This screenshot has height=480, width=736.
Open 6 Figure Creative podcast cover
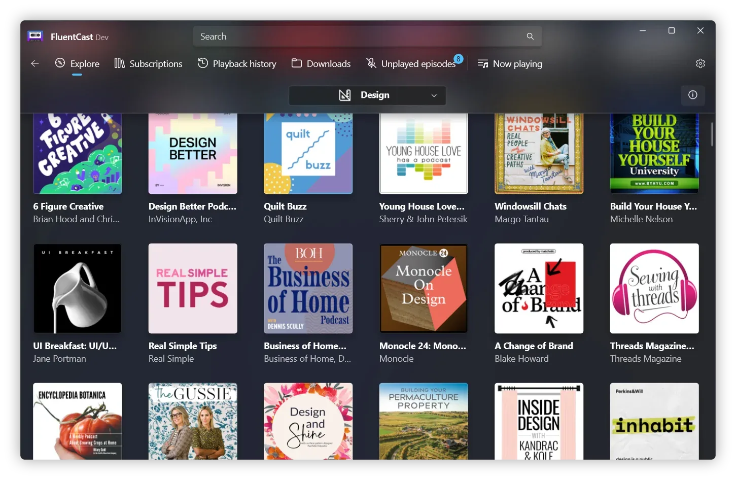click(78, 153)
